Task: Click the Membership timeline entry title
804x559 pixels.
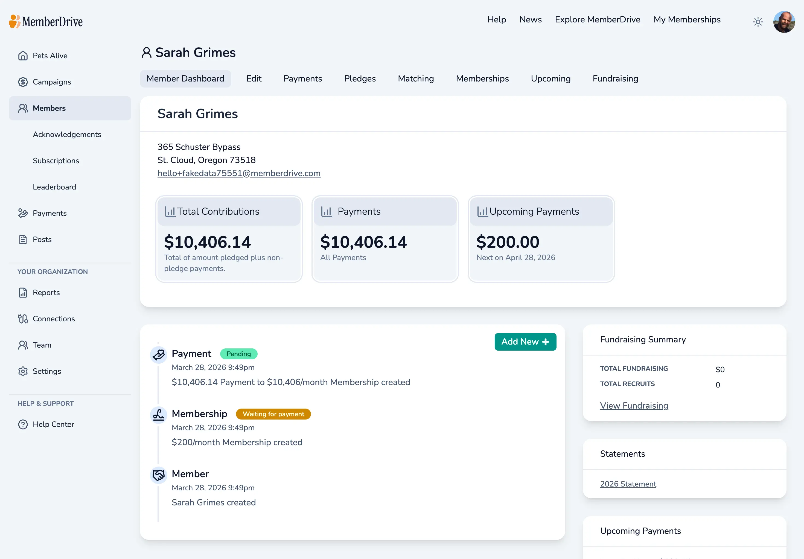Action: [x=199, y=414]
